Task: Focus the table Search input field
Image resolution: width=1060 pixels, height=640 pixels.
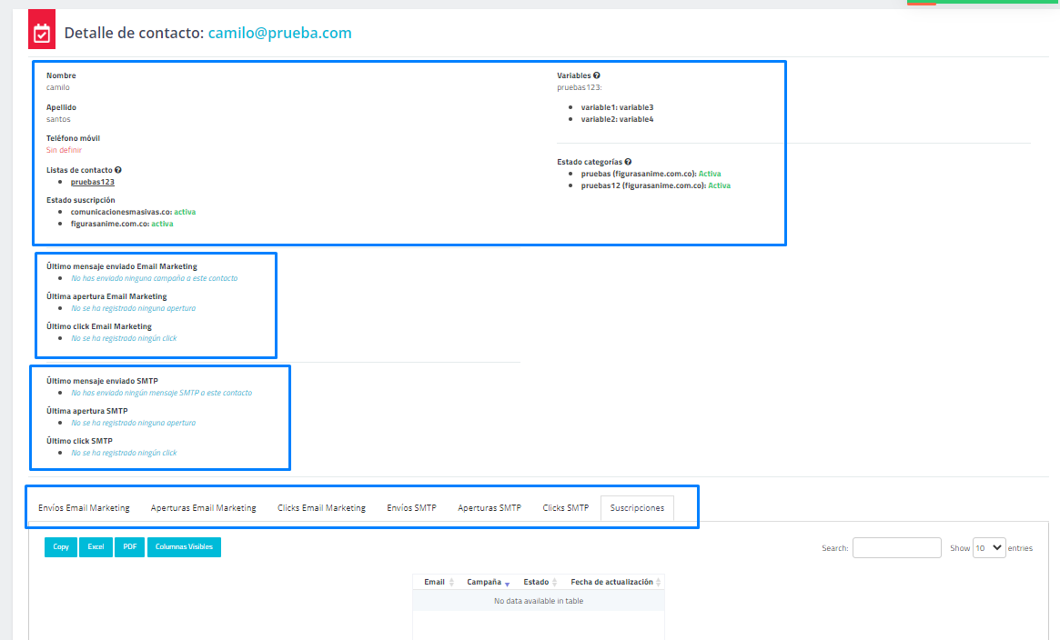Action: click(896, 547)
